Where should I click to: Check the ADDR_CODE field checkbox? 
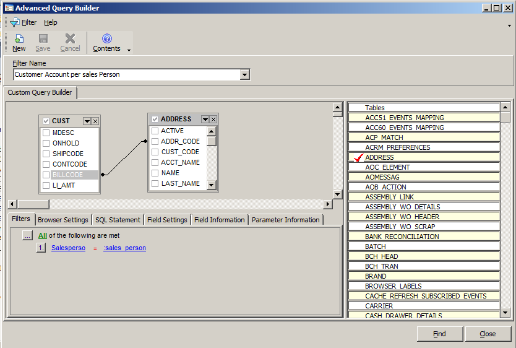tap(155, 141)
